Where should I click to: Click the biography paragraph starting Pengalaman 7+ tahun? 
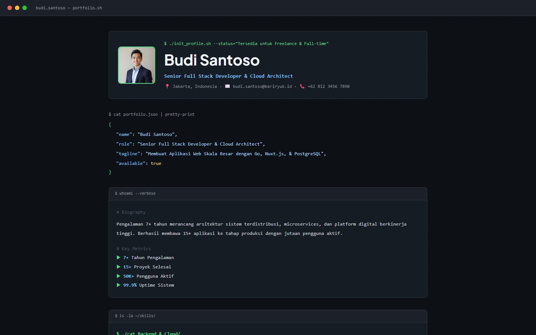(262, 229)
